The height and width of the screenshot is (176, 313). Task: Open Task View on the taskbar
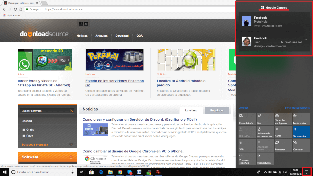click(x=81, y=172)
